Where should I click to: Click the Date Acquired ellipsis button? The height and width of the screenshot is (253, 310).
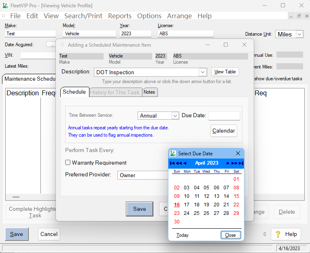(x=51, y=45)
